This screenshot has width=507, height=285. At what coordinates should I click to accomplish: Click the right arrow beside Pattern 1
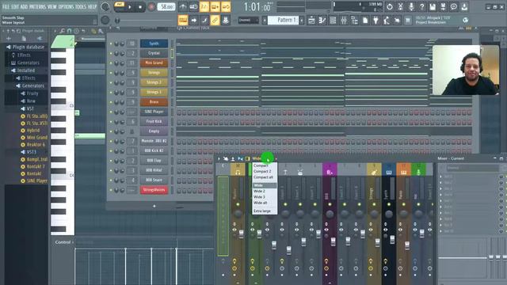(x=302, y=20)
